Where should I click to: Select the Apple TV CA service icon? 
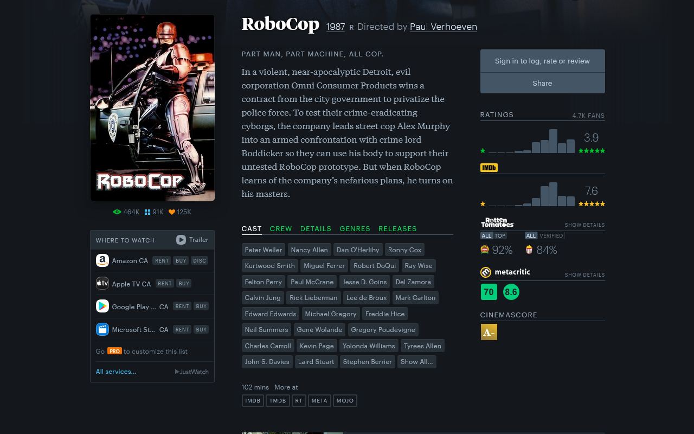pyautogui.click(x=102, y=283)
